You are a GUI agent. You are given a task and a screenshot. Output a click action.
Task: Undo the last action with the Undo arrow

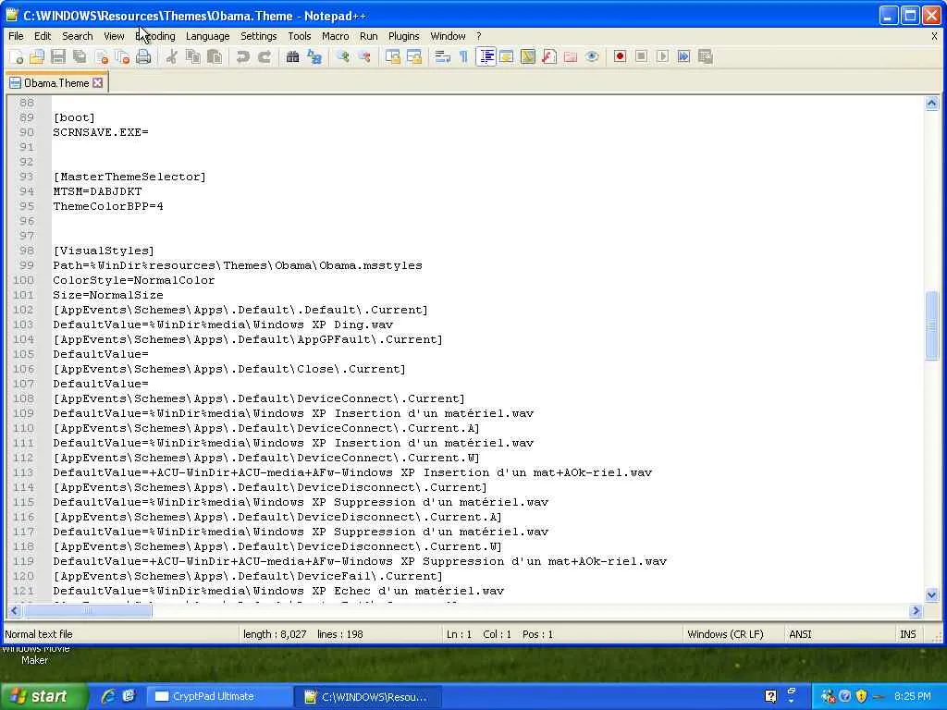pos(243,56)
